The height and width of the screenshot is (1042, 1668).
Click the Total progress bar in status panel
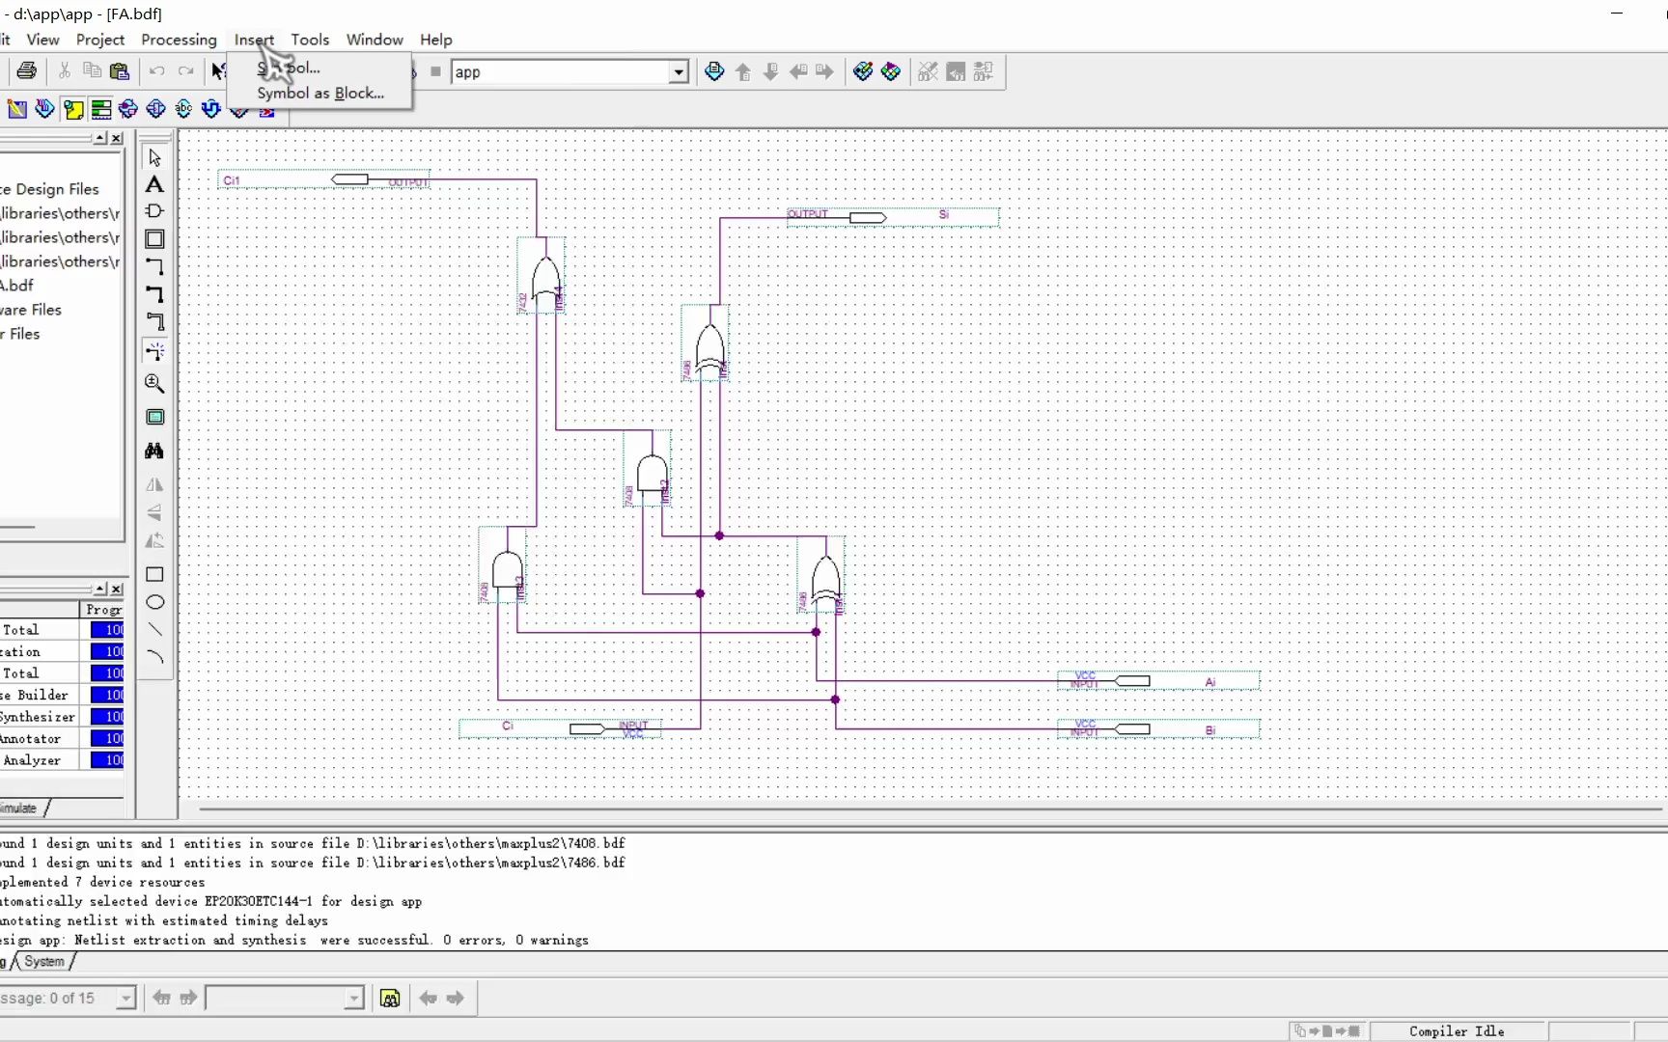pos(107,630)
